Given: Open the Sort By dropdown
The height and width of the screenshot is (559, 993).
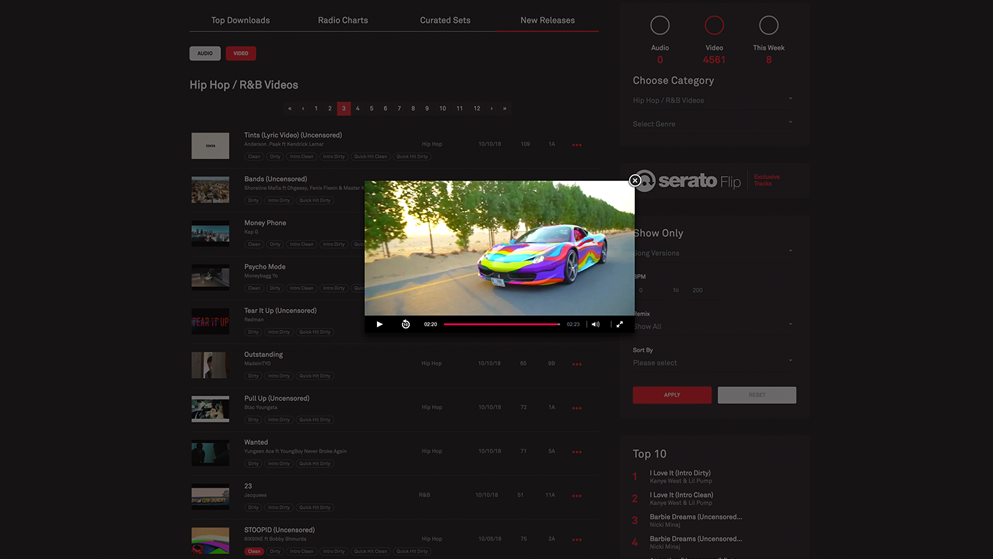Looking at the screenshot, I should tap(713, 363).
